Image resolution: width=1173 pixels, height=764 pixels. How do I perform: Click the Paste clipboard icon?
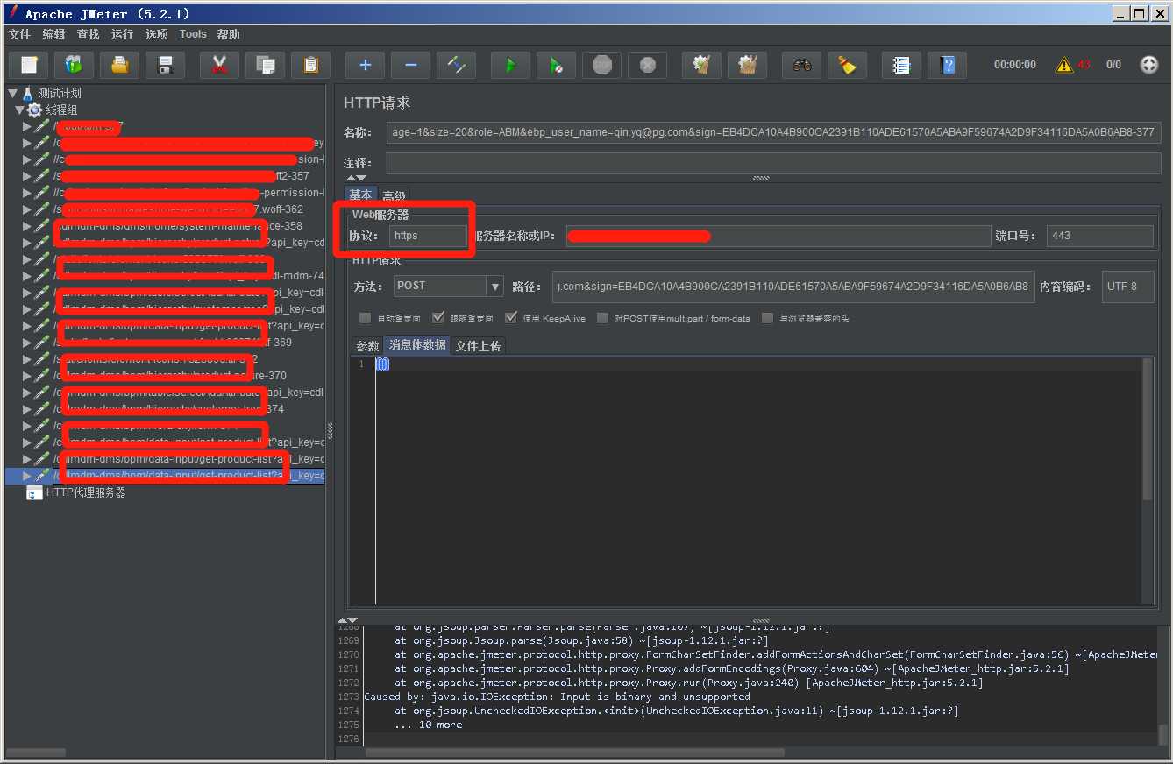pyautogui.click(x=310, y=65)
